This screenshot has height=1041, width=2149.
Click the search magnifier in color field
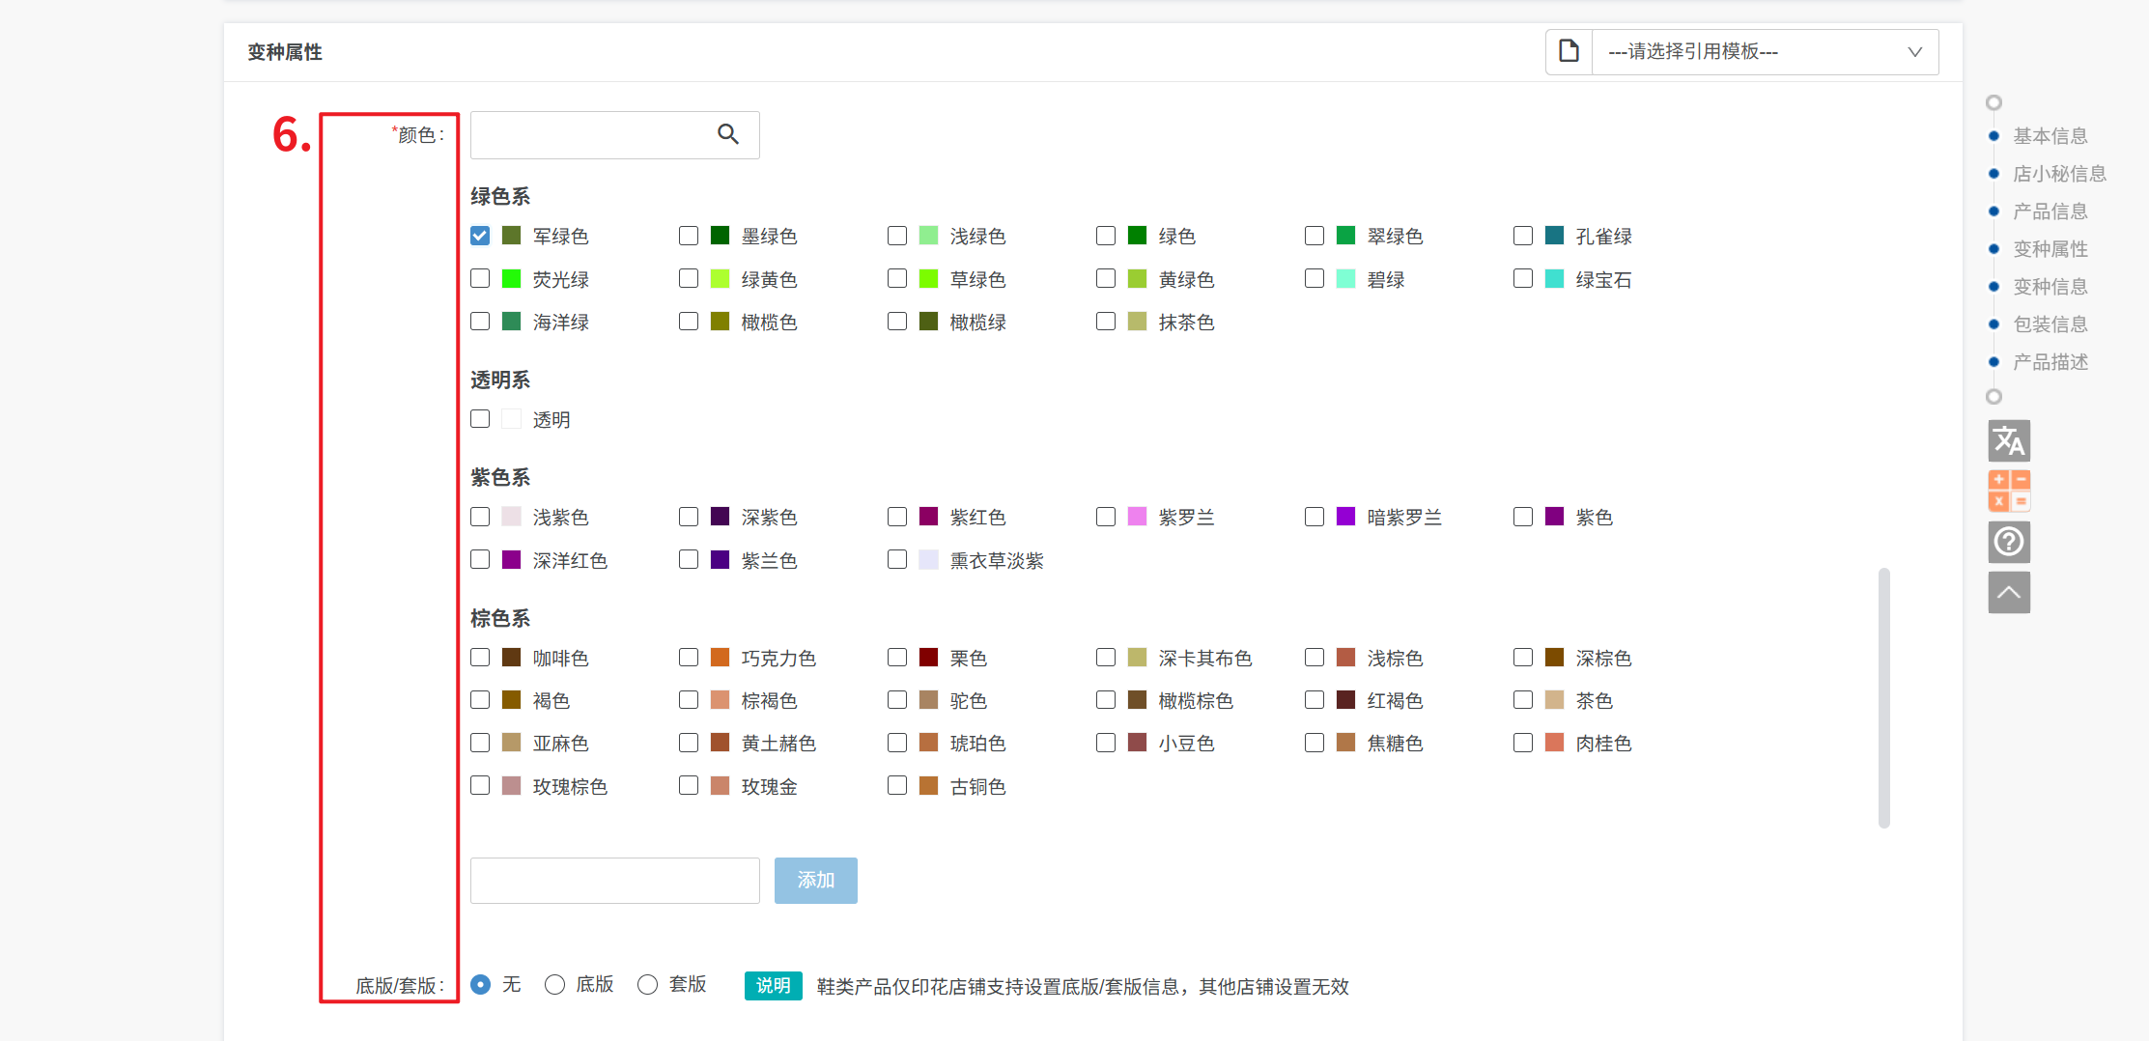pos(728,134)
